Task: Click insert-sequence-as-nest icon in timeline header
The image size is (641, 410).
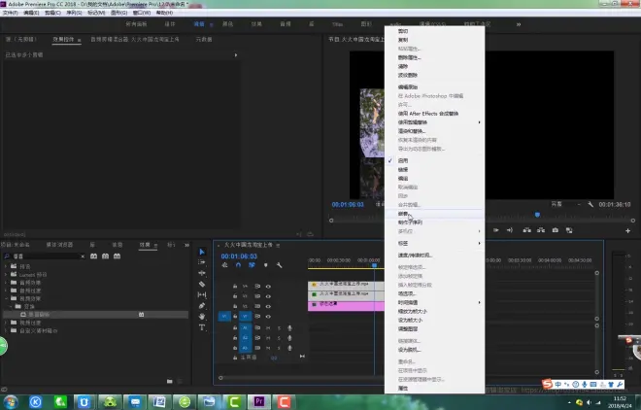Action: (224, 265)
